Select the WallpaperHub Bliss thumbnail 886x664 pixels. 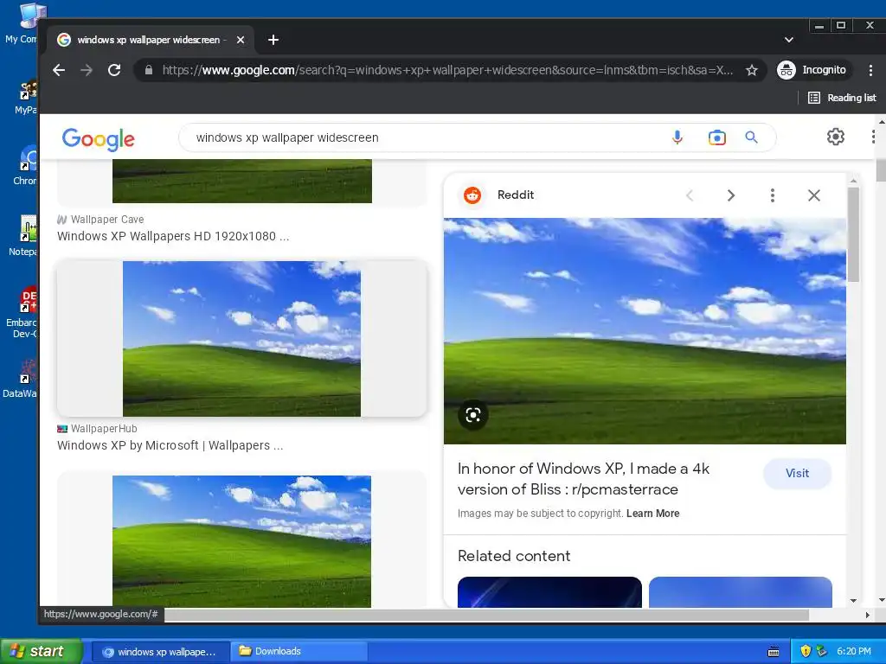coord(242,339)
